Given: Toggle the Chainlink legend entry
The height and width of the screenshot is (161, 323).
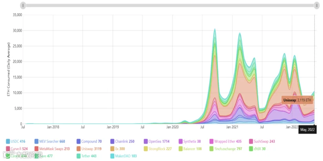Looking at the screenshot, I should pos(122,142).
